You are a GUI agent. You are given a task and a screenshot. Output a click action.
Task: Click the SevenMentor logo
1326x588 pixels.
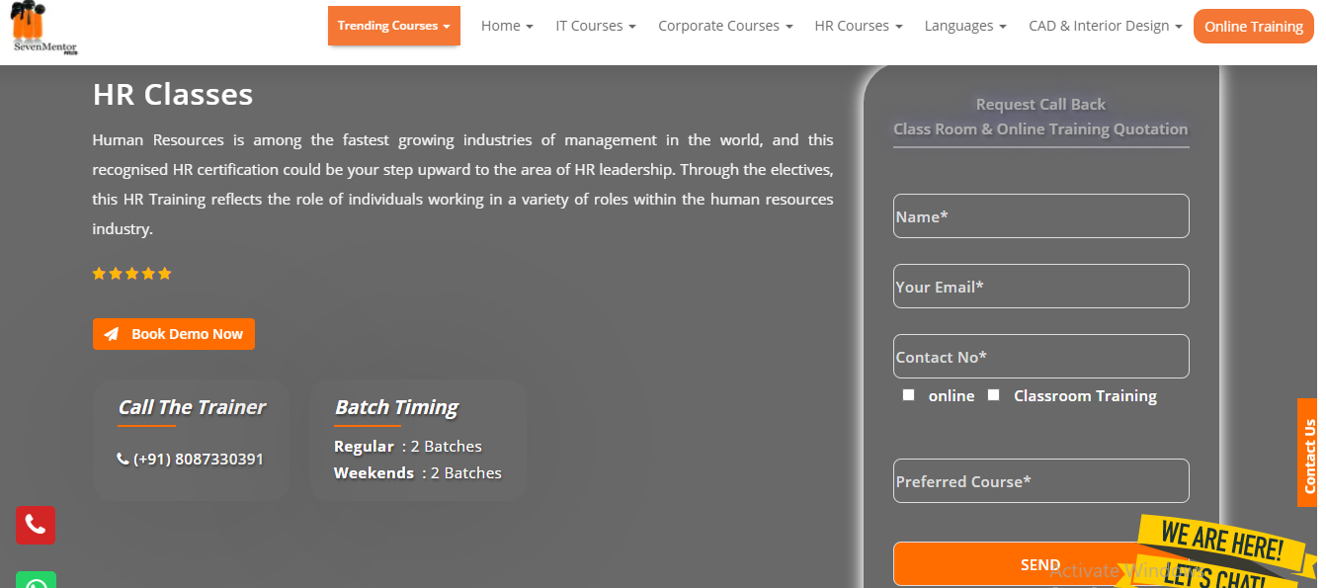[44, 28]
